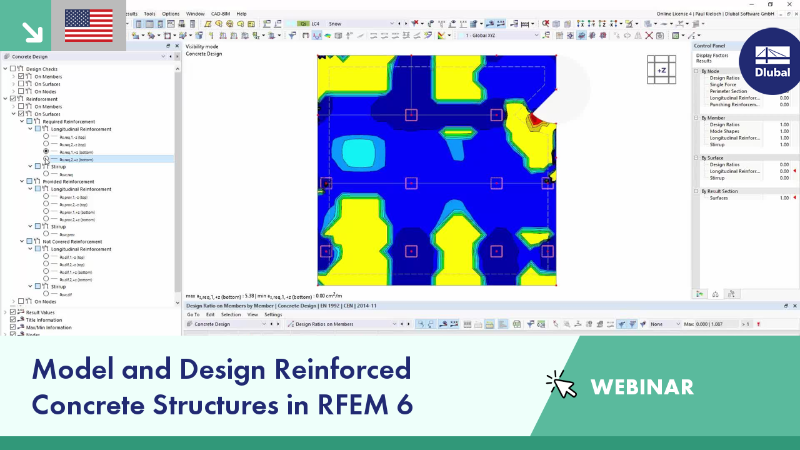Click the Go To menu in the results table
This screenshot has width=800, height=450.
[x=192, y=314]
